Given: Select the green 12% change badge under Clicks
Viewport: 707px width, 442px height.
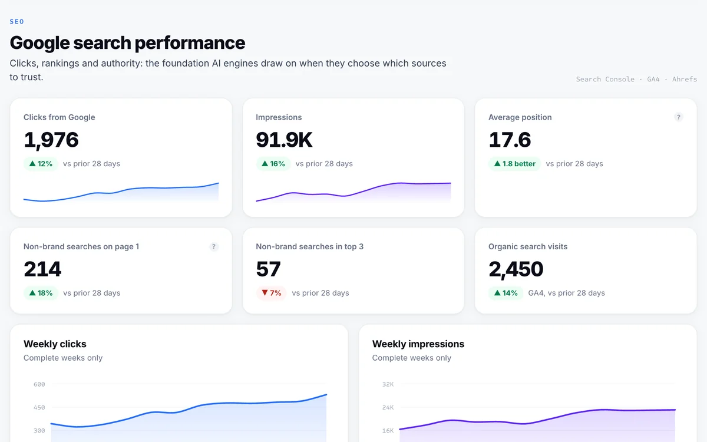Looking at the screenshot, I should 41,164.
